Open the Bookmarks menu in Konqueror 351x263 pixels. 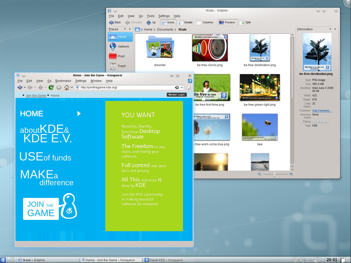pos(63,81)
